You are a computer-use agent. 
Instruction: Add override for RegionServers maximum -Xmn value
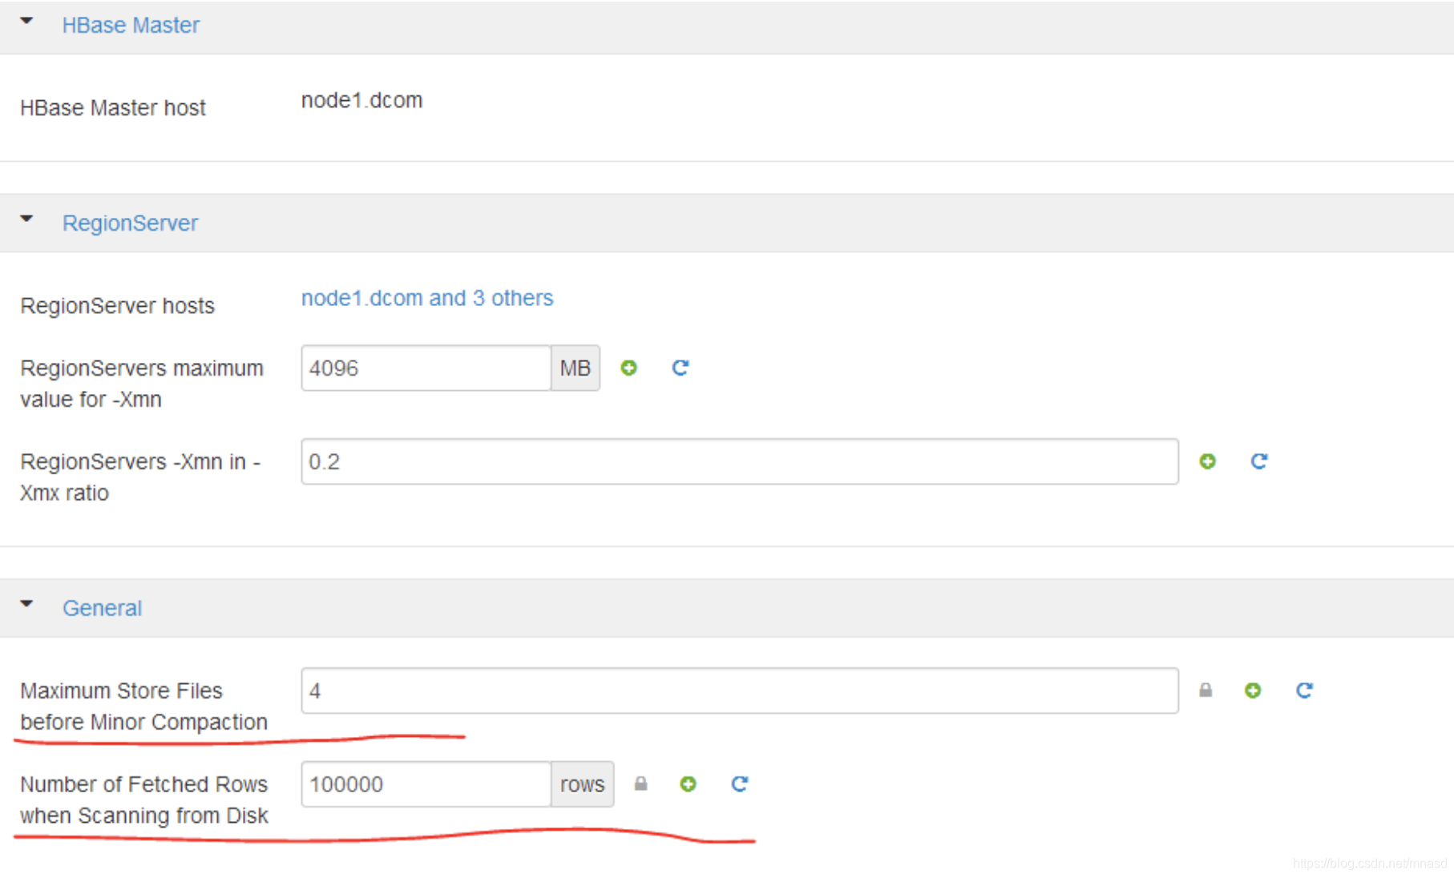pos(629,368)
